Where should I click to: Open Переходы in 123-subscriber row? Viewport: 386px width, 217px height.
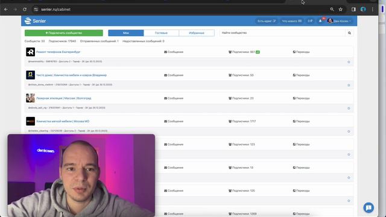point(302,145)
